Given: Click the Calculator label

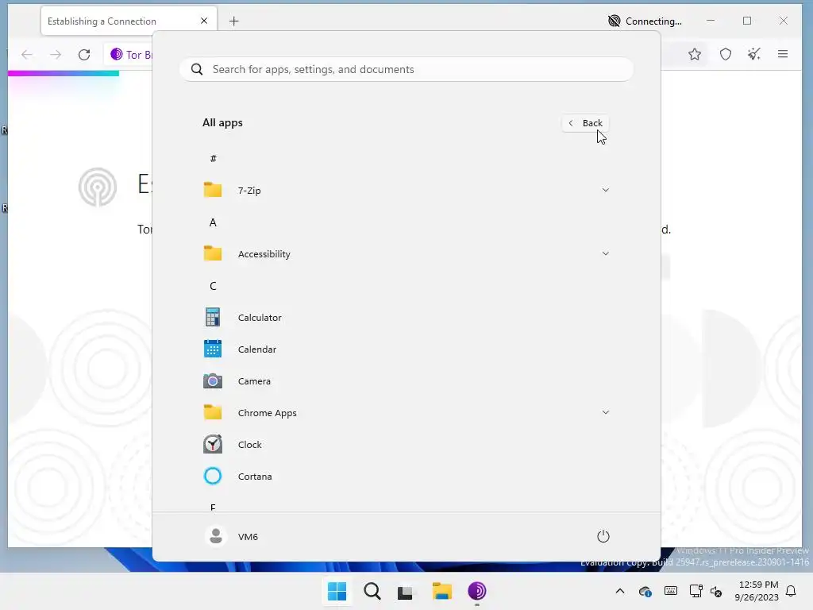Looking at the screenshot, I should click(260, 318).
